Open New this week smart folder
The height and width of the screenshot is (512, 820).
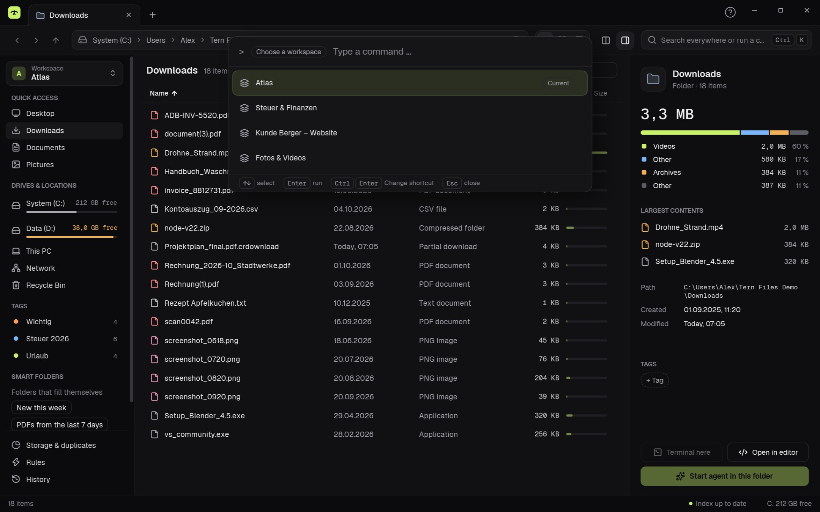click(x=41, y=408)
